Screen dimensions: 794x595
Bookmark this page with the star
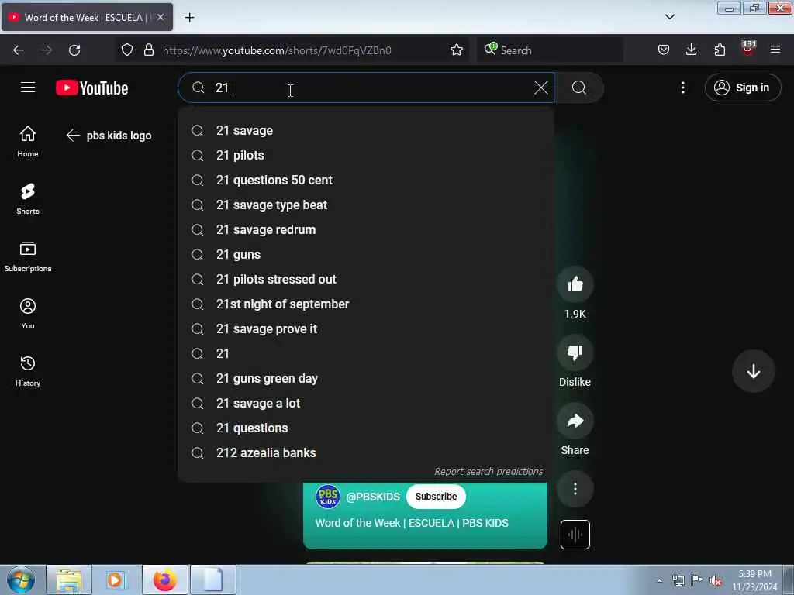point(456,50)
